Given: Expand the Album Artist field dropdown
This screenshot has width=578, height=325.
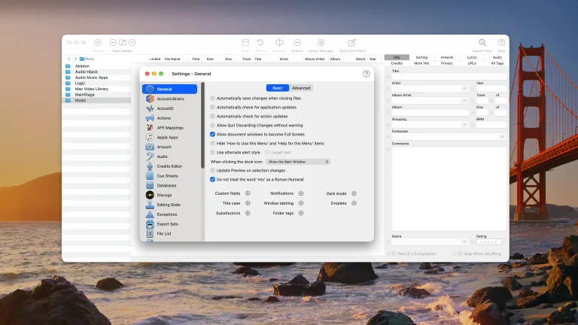Looking at the screenshot, I should [464, 101].
